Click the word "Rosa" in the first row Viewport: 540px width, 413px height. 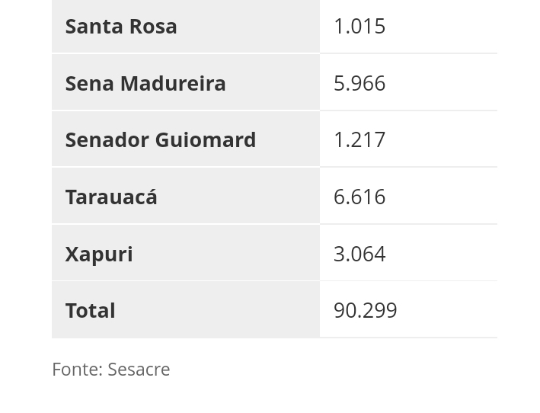point(152,26)
